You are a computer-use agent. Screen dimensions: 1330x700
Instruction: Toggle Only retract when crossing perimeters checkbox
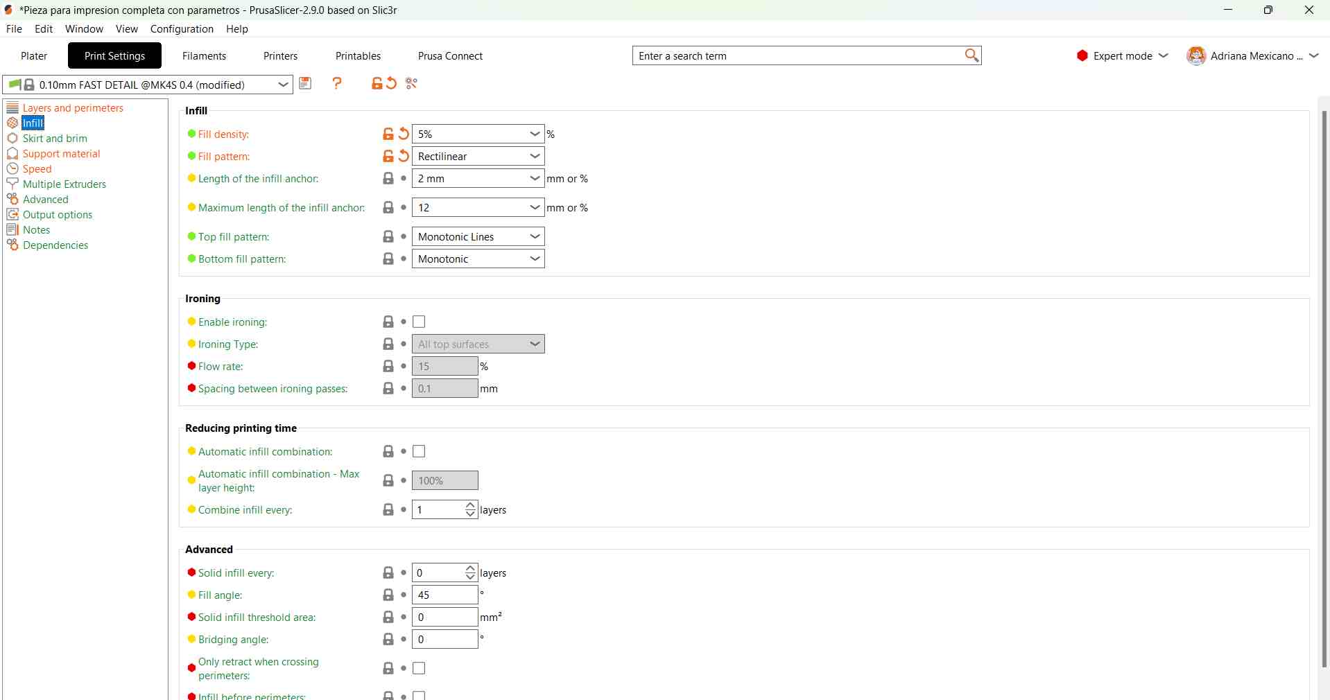420,669
